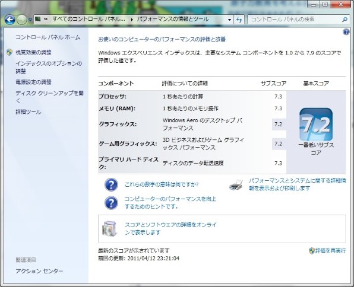Click the 7.2 base score badge
The image size is (354, 287).
tap(316, 125)
